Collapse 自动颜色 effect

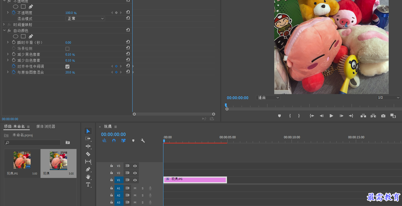click(4, 30)
